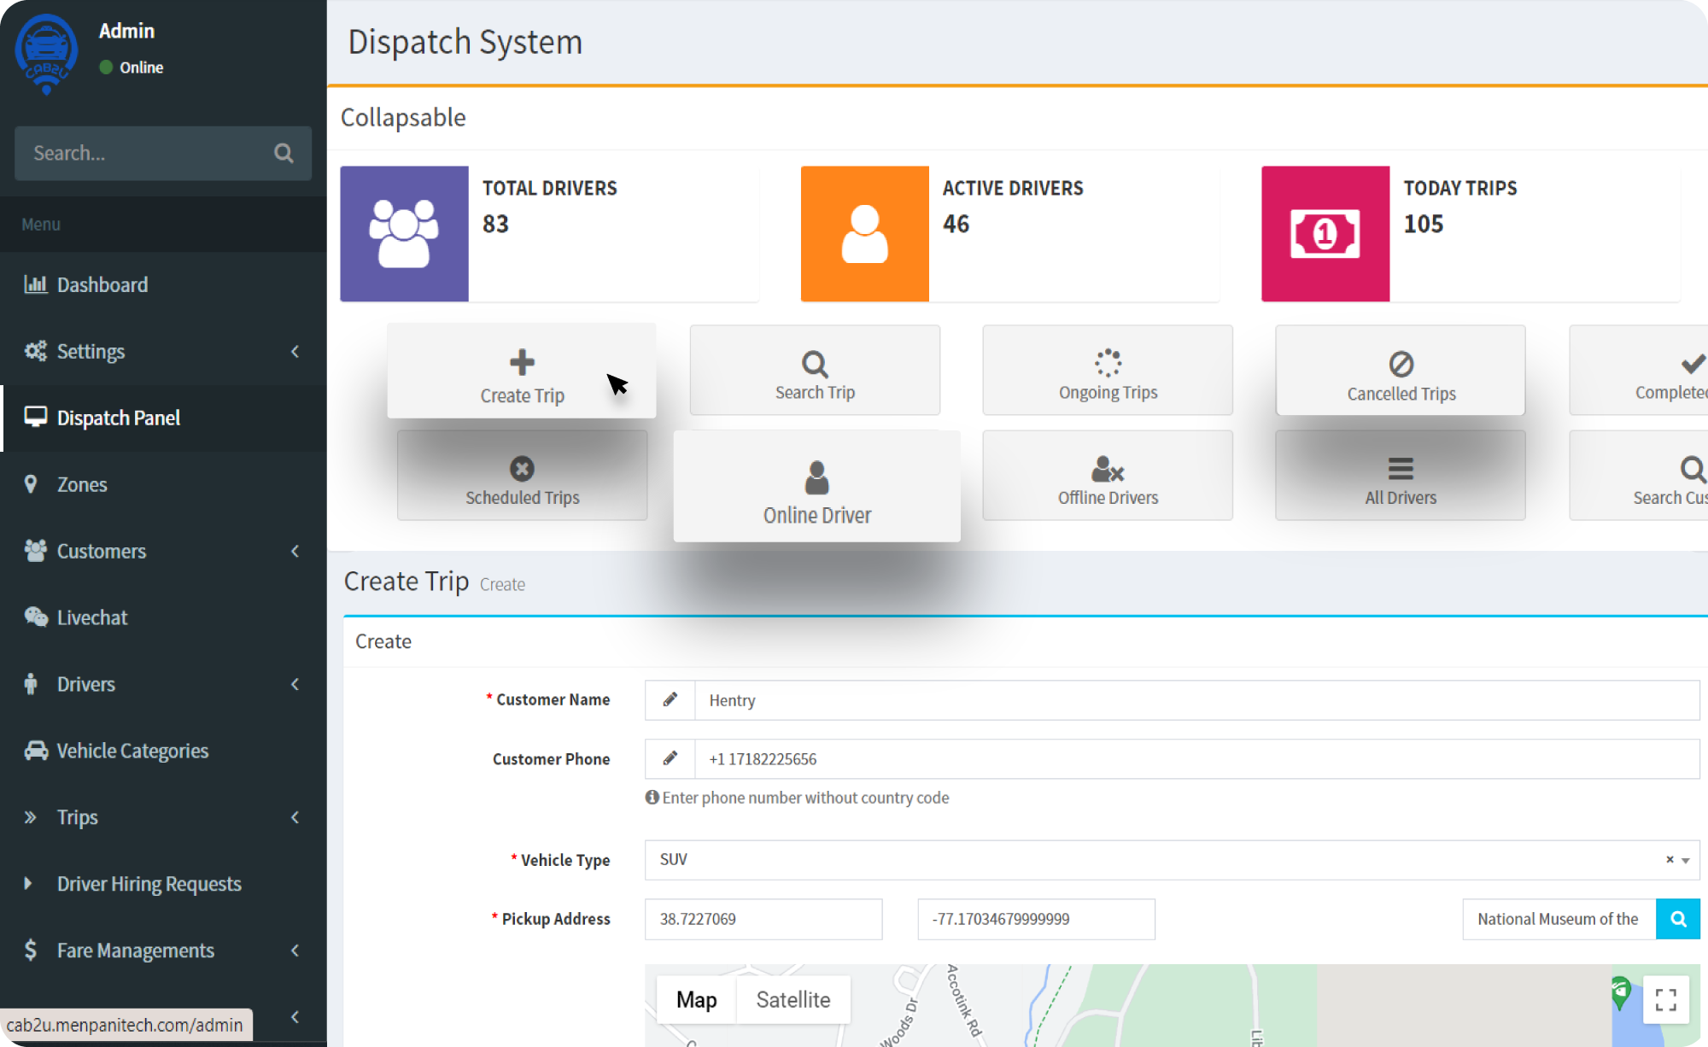Click the purple Total Drivers group icon
Image resolution: width=1708 pixels, height=1047 pixels.
coord(404,234)
